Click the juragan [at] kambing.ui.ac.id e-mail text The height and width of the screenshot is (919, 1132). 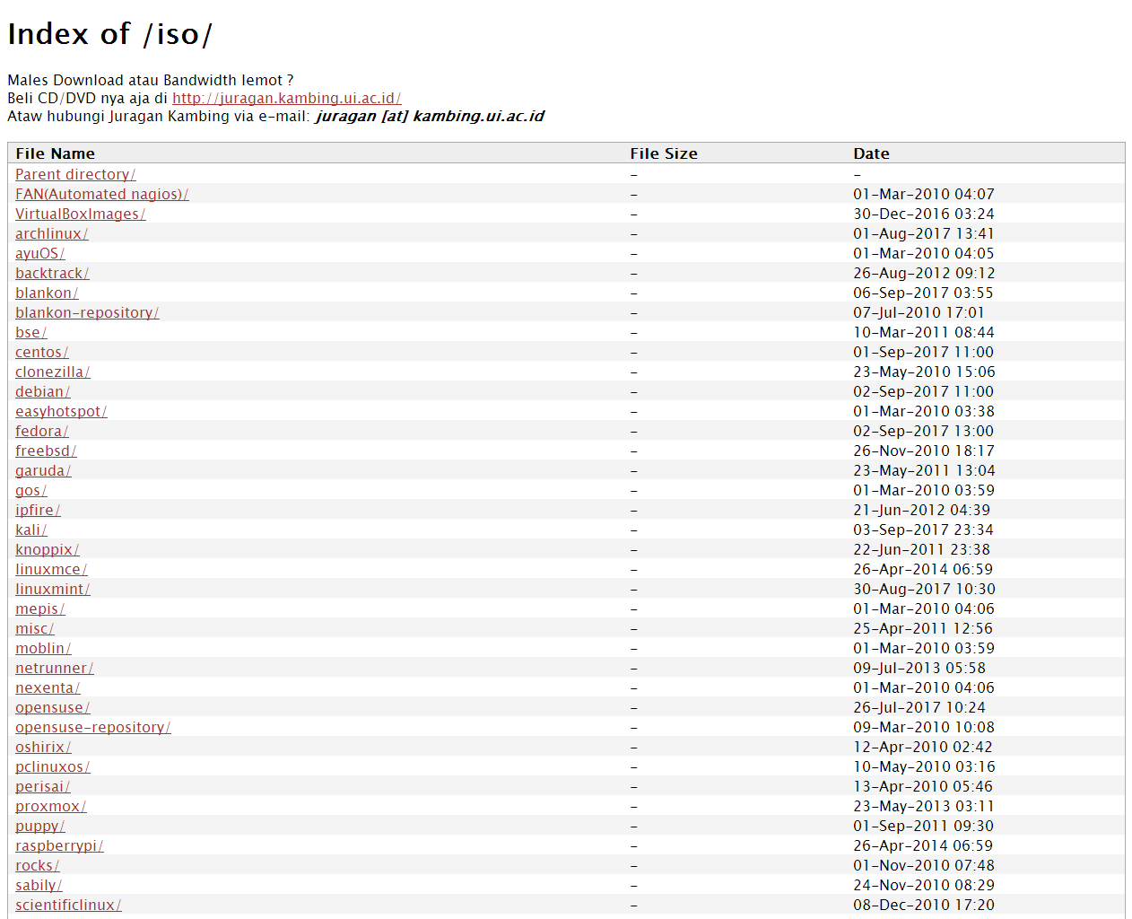pyautogui.click(x=430, y=116)
